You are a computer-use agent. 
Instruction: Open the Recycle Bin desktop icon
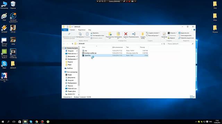[x=13, y=5]
